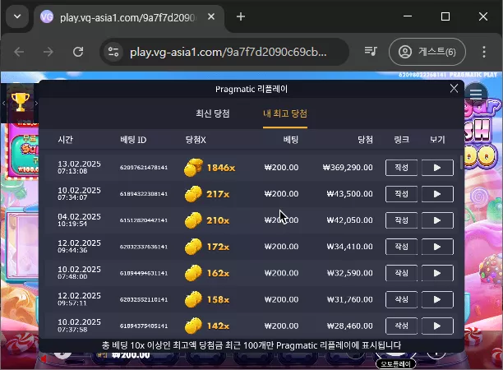
Task: Close the Pragmatic 리플레이 dialog
Action: coord(454,88)
